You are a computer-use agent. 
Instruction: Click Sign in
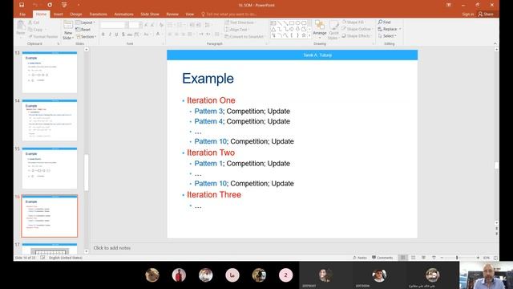click(468, 14)
